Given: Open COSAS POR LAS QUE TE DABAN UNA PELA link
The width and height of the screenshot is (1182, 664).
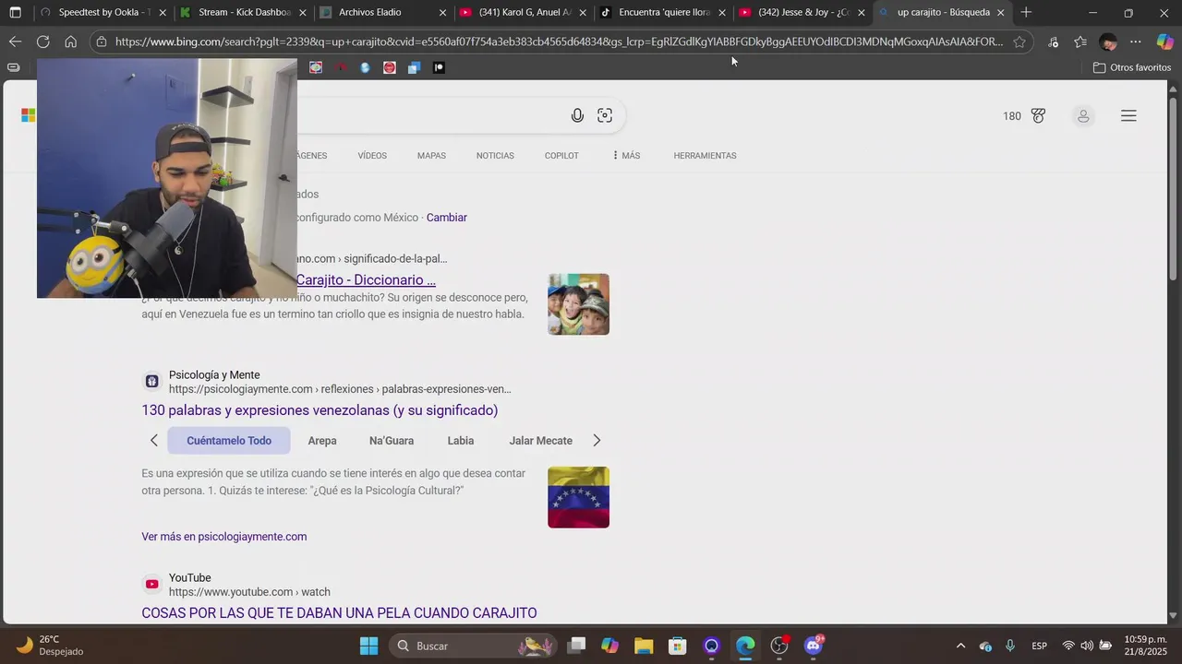Looking at the screenshot, I should (339, 613).
